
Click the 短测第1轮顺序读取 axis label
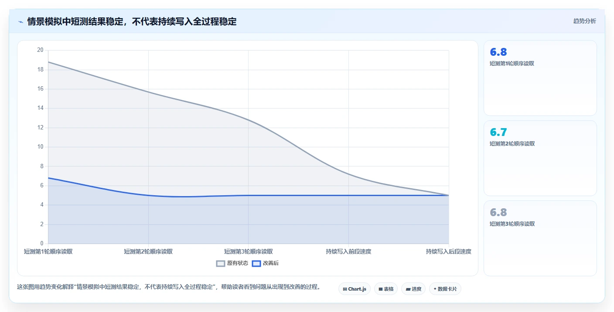[x=48, y=251]
